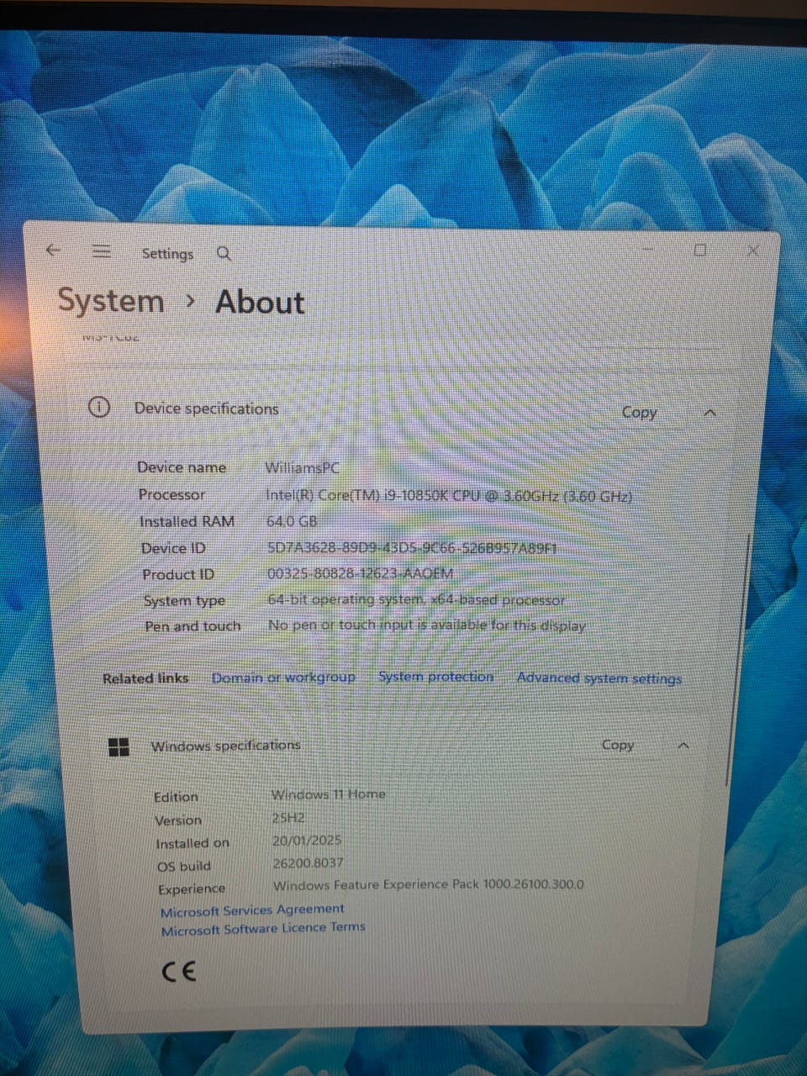Click the Settings title text
The height and width of the screenshot is (1076, 807).
pos(167,253)
